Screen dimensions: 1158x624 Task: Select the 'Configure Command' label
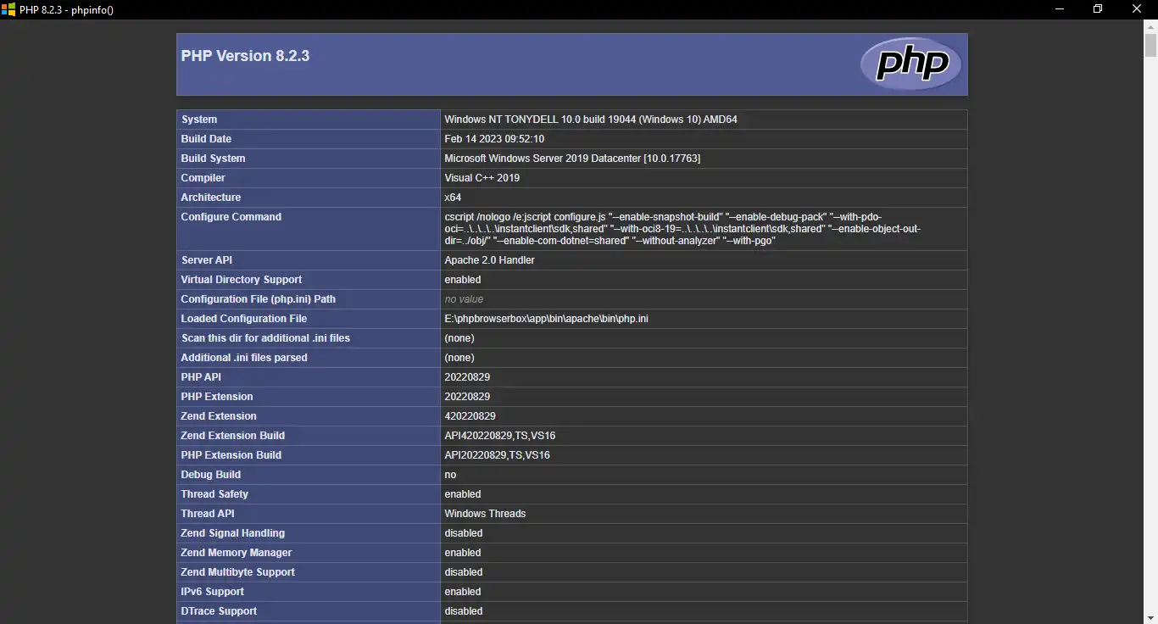231,217
